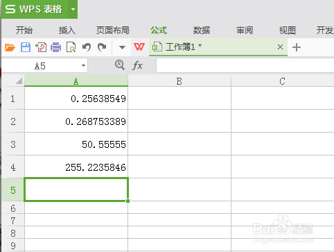Open the WPS 表格 application menu
The height and width of the screenshot is (252, 334).
[34, 9]
